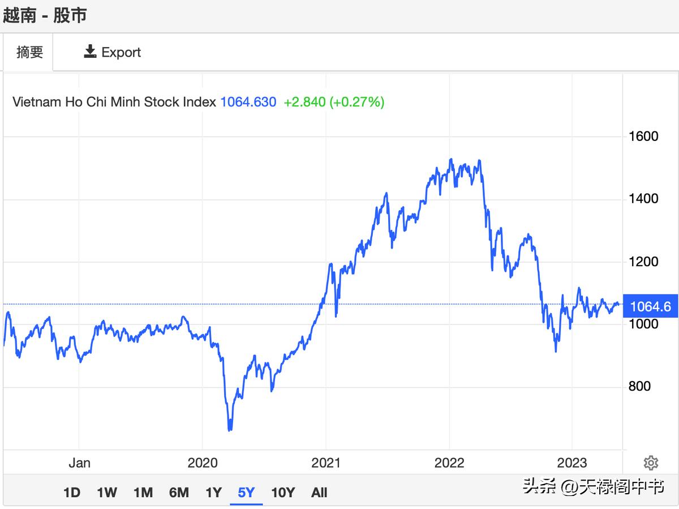Screen dimensions: 679x509
Task: Select the 1D time range
Action: (x=72, y=493)
